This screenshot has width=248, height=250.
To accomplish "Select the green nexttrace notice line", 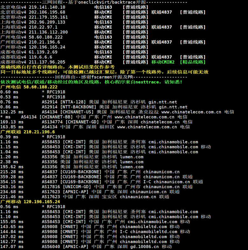I will 91,82.
